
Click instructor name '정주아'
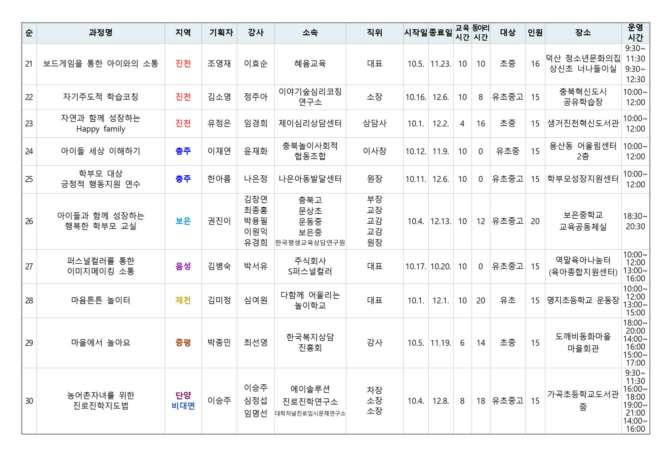tap(256, 97)
